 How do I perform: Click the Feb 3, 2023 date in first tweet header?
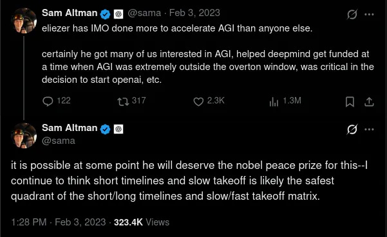pyautogui.click(x=194, y=13)
